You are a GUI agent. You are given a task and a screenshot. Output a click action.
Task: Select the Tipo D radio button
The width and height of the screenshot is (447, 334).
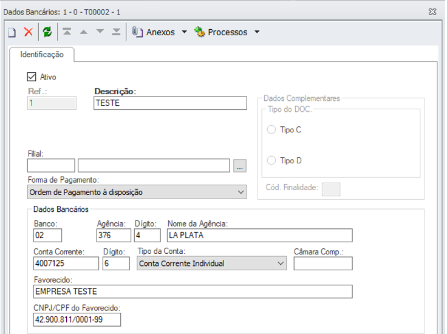271,160
